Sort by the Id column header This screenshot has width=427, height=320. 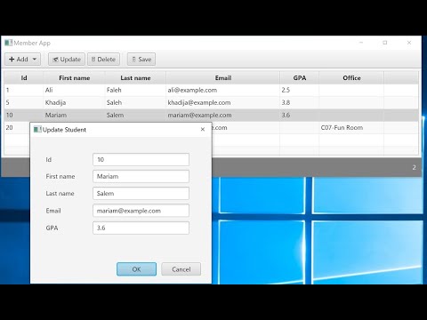coord(24,78)
